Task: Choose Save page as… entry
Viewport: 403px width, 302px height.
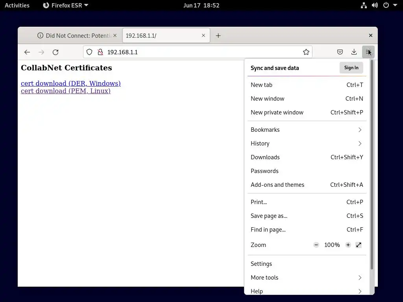Action: [x=307, y=216]
